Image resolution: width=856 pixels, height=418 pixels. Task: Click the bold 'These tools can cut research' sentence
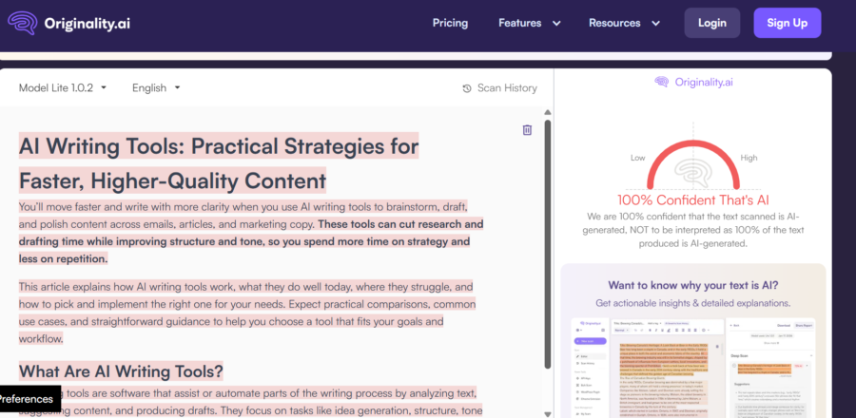[x=251, y=241]
